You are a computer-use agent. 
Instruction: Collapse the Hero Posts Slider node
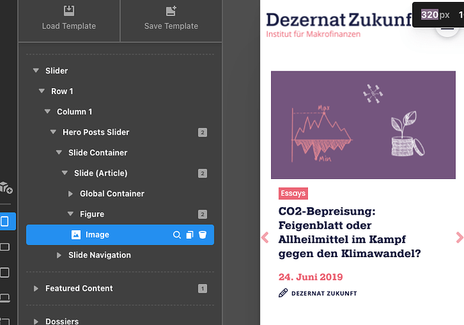coord(53,132)
